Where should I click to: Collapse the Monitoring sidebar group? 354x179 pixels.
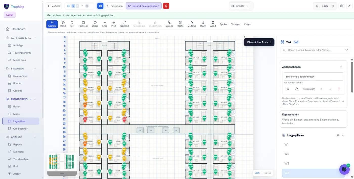[x=35, y=99]
